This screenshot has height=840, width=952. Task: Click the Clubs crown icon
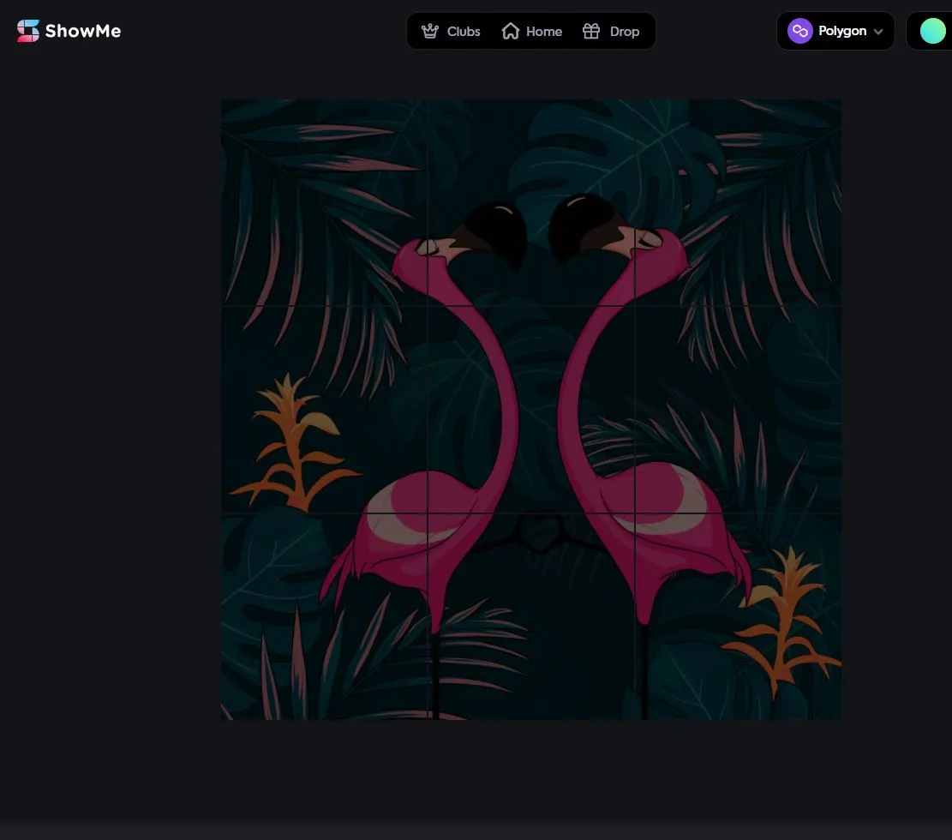430,31
